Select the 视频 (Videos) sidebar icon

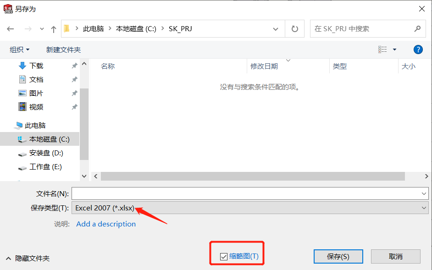click(23, 107)
